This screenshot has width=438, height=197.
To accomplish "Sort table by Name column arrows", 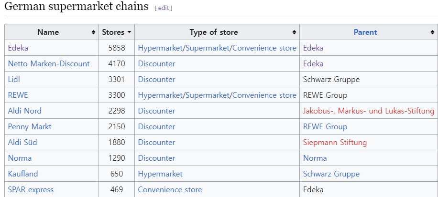I will [93, 32].
